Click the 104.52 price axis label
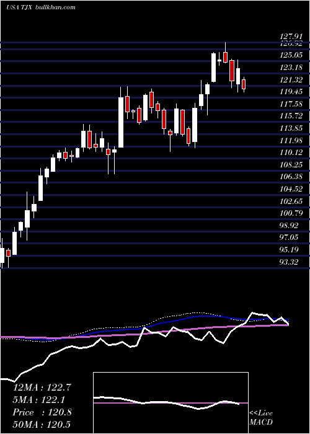310x434 pixels. (292, 189)
